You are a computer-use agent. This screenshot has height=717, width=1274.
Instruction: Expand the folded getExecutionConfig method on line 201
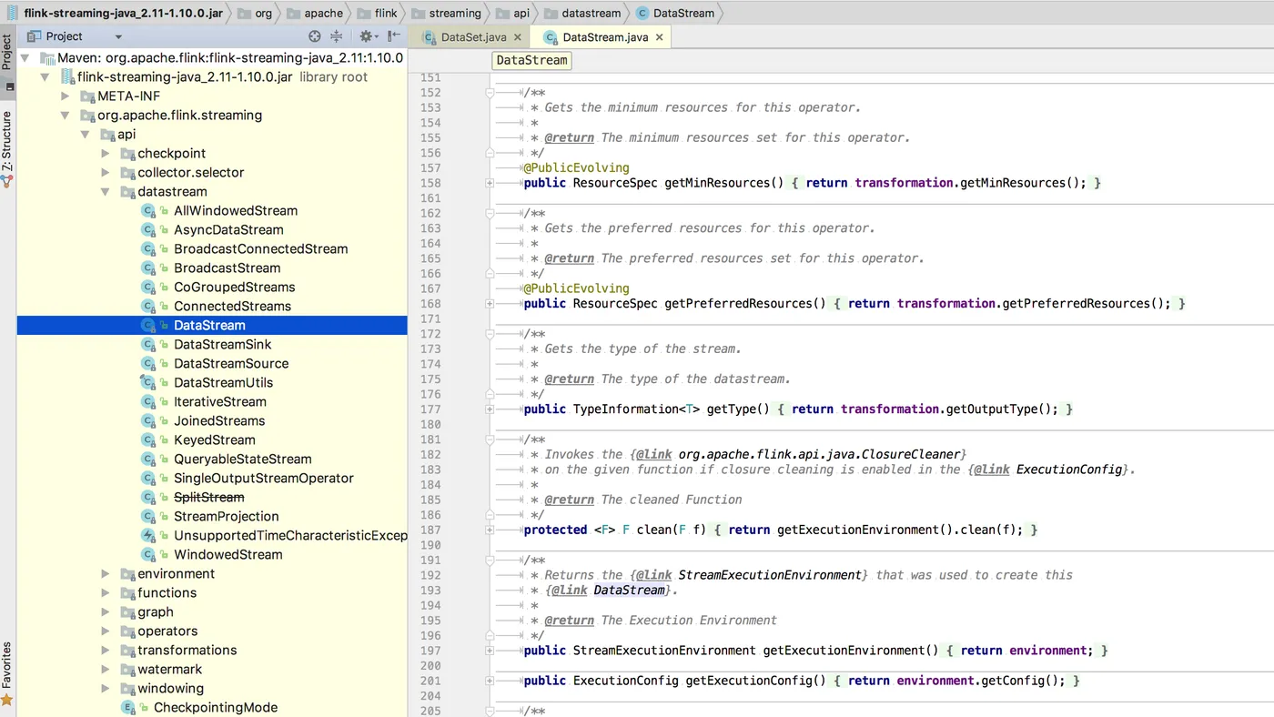[490, 681]
